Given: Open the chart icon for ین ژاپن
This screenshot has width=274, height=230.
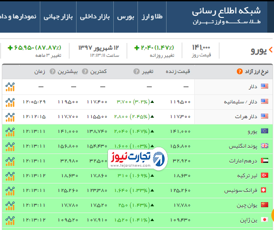Looking at the screenshot, I should point(10,220).
